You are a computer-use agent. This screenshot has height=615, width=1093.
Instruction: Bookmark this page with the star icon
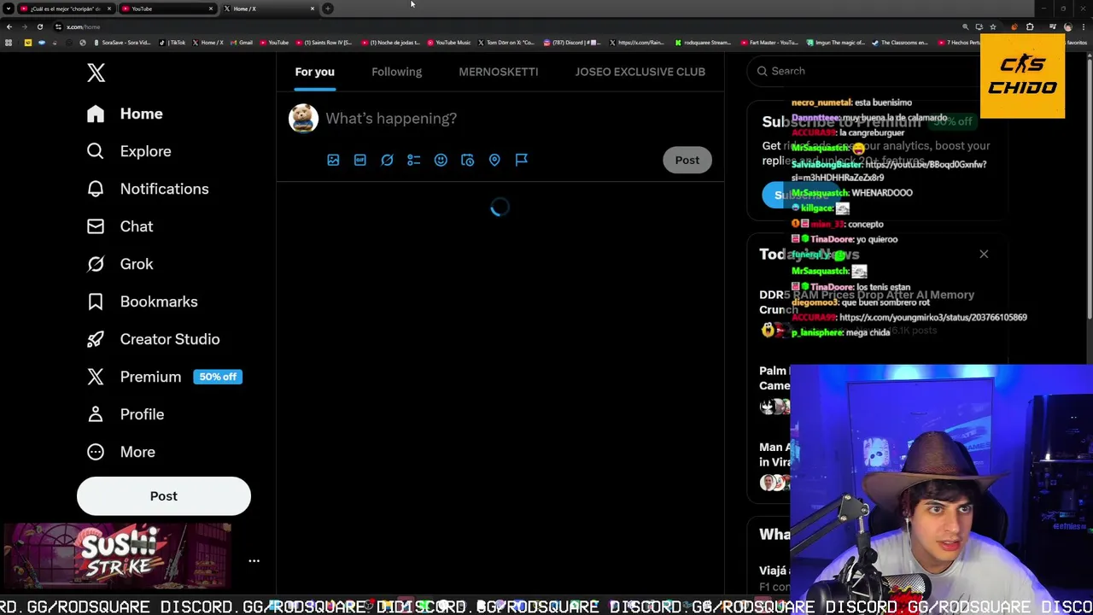coord(992,26)
